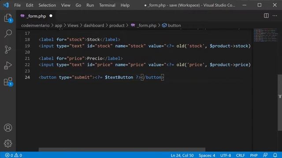Click the window title text
Viewport: 282px width, 158px height.
click(x=190, y=5)
